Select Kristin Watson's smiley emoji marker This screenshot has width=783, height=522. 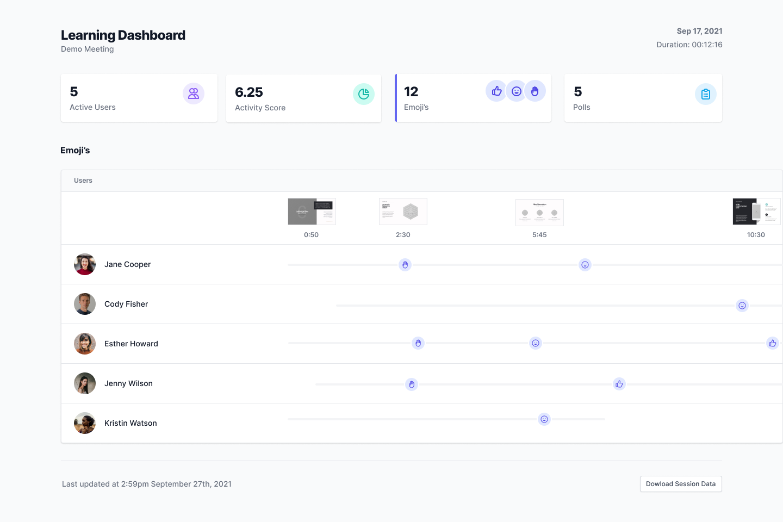point(544,419)
